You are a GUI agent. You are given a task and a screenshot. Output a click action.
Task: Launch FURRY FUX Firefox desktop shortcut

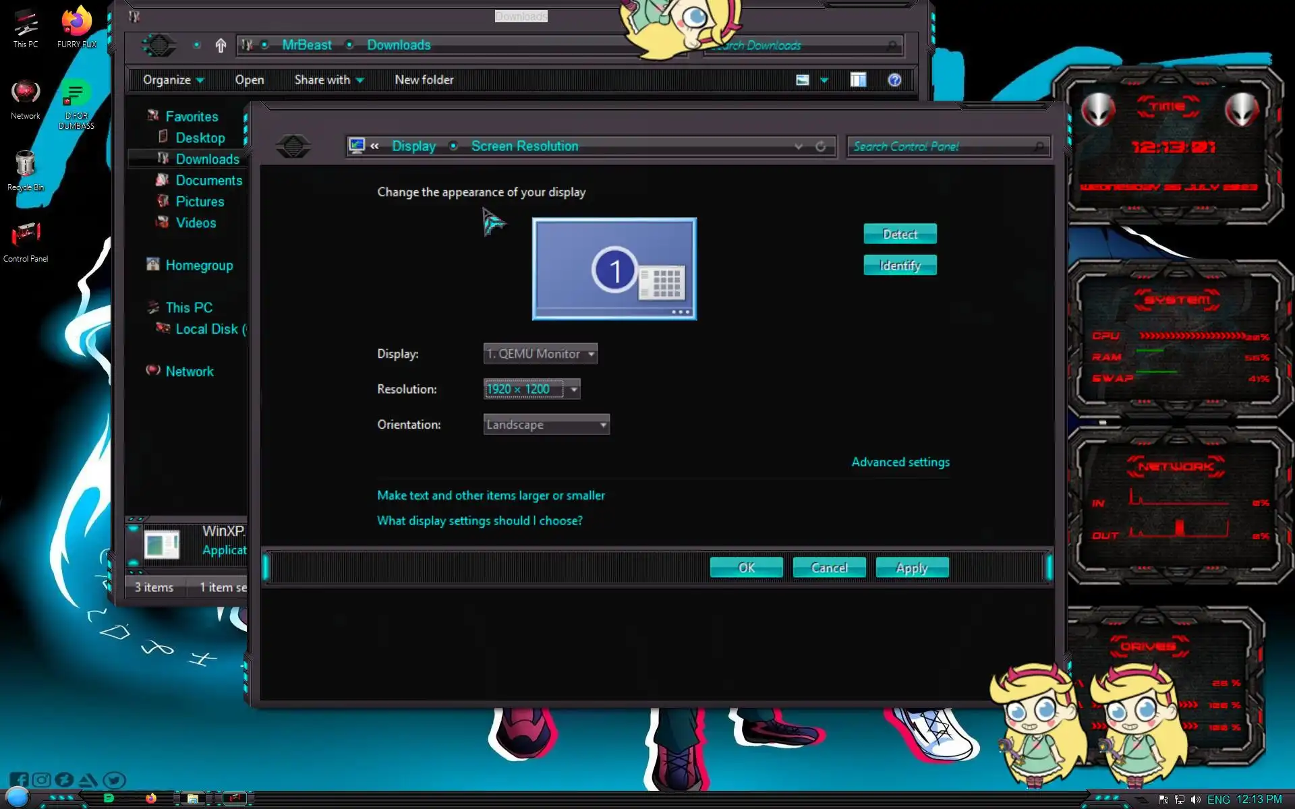[76, 27]
